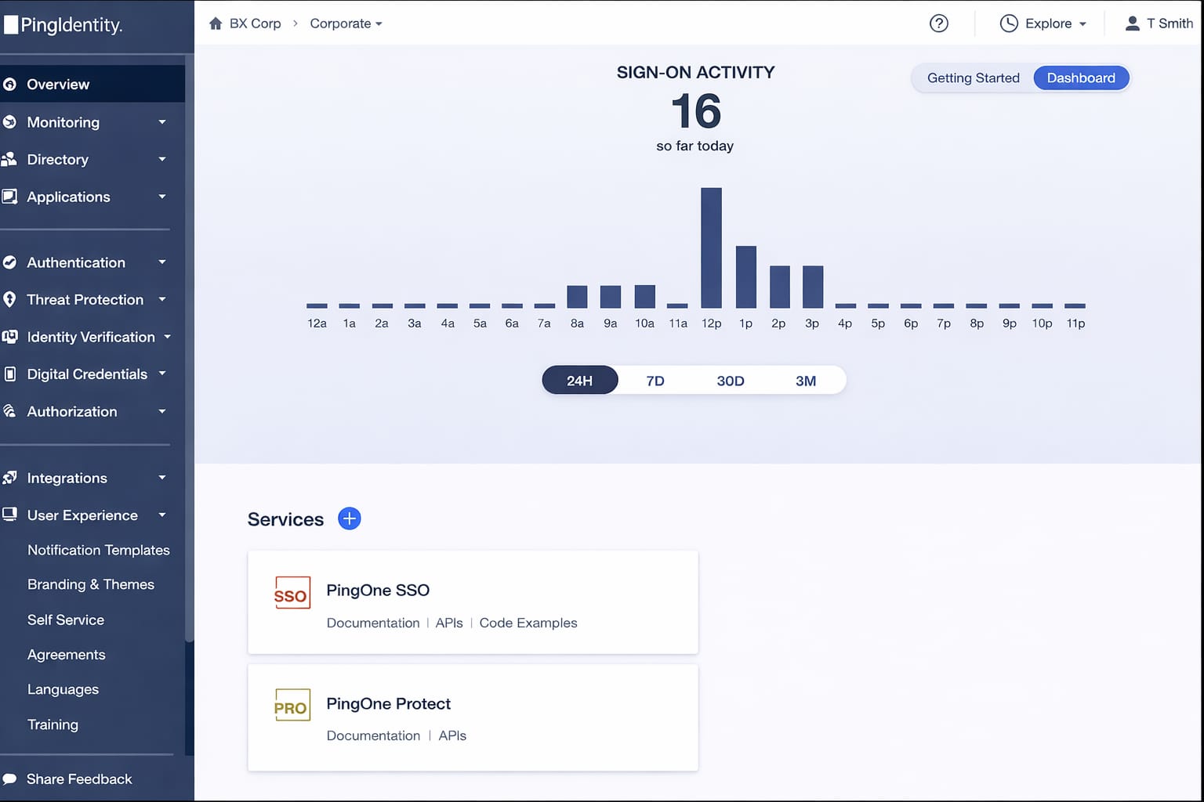Expand the Authentication menu arrow
The image size is (1204, 802).
click(162, 262)
